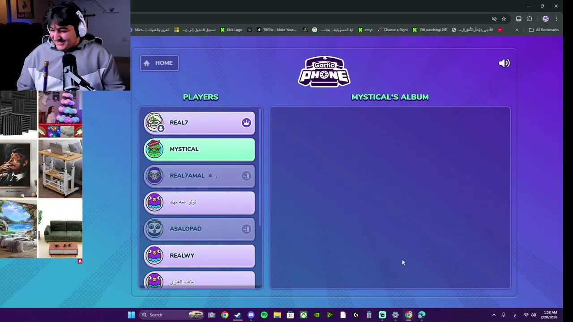Screen dimensions: 573x322
Task: Open the Kick Logo bookmark
Action: point(231,30)
